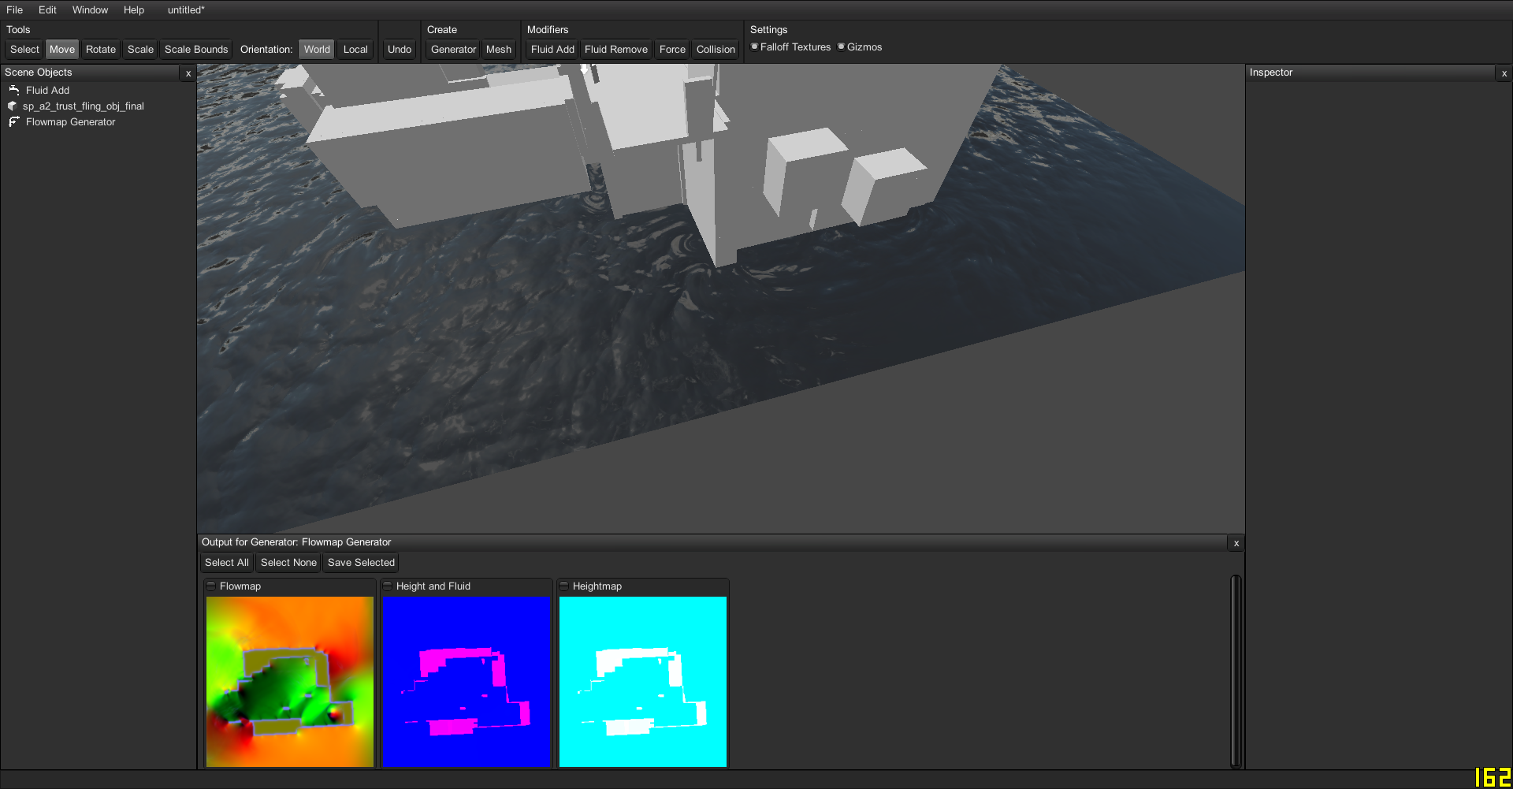Tick the Height and Fluid output checkbox

click(x=388, y=586)
